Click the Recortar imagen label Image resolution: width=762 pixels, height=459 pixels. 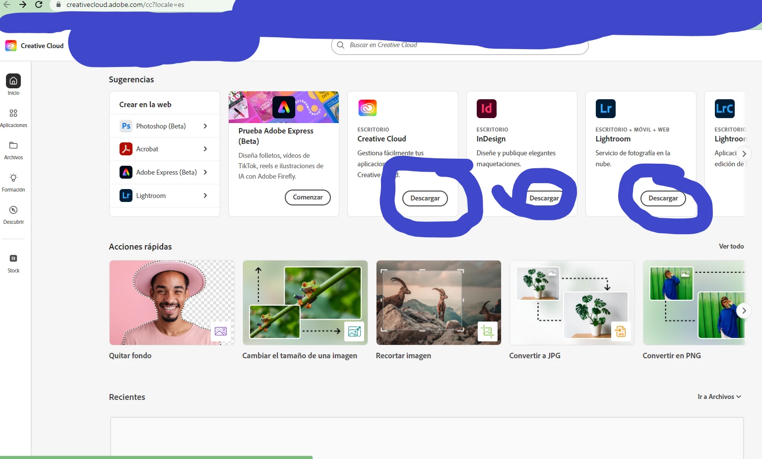point(403,356)
